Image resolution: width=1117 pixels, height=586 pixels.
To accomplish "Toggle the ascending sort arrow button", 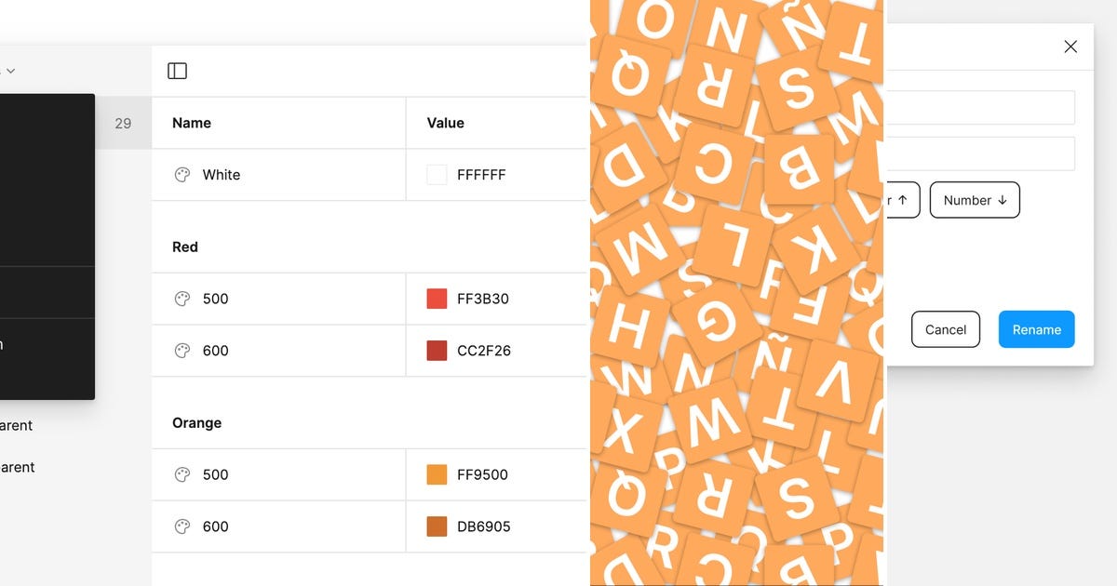I will tap(901, 200).
